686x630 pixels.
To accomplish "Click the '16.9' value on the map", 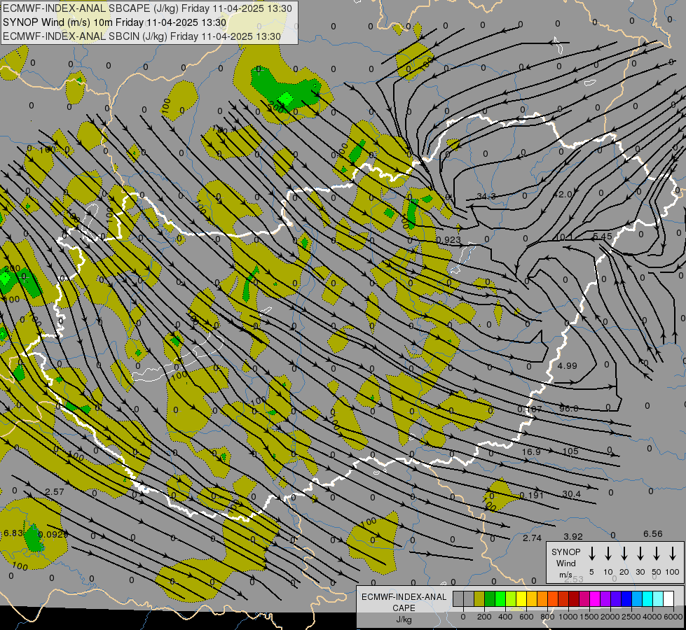I will [532, 451].
